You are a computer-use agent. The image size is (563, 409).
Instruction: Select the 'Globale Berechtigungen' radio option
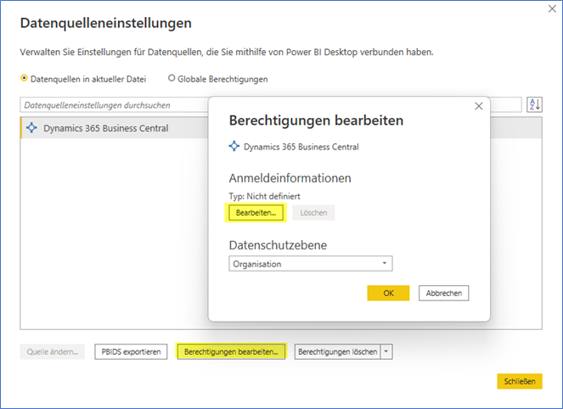click(x=172, y=79)
